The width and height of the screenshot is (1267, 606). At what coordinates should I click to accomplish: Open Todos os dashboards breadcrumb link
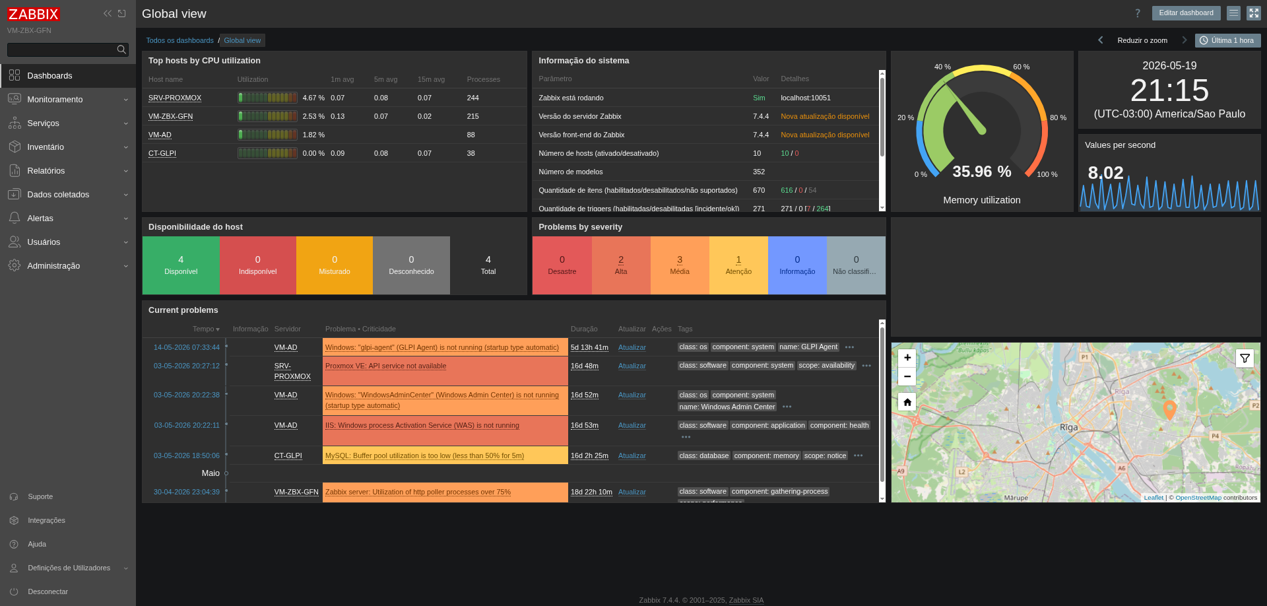[180, 40]
